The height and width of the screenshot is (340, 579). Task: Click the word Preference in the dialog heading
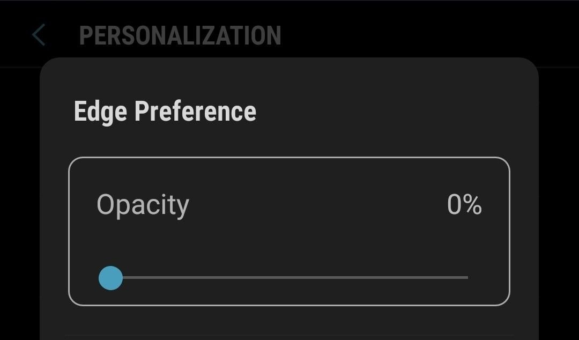[x=195, y=112]
